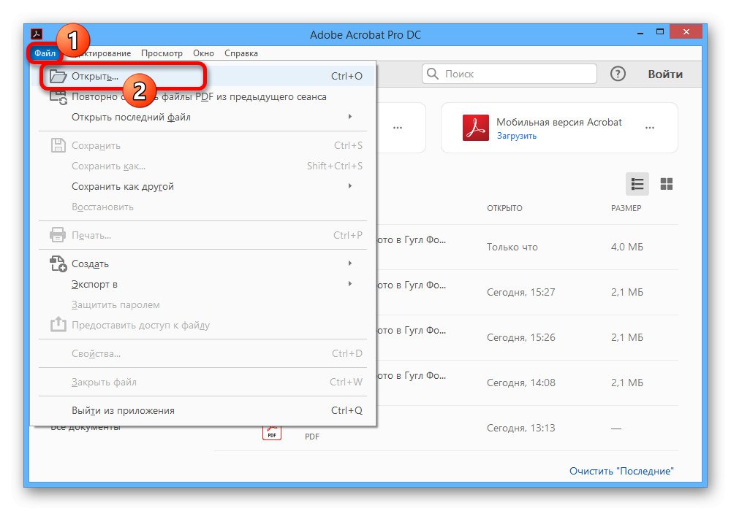731x511 pixels.
Task: Close the Adobe Acrobat Pro DC window
Action: click(686, 31)
